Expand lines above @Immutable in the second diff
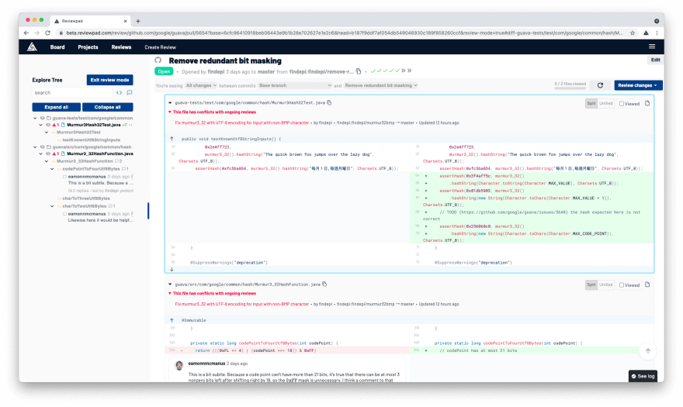The height and width of the screenshot is (407, 683). (172, 320)
